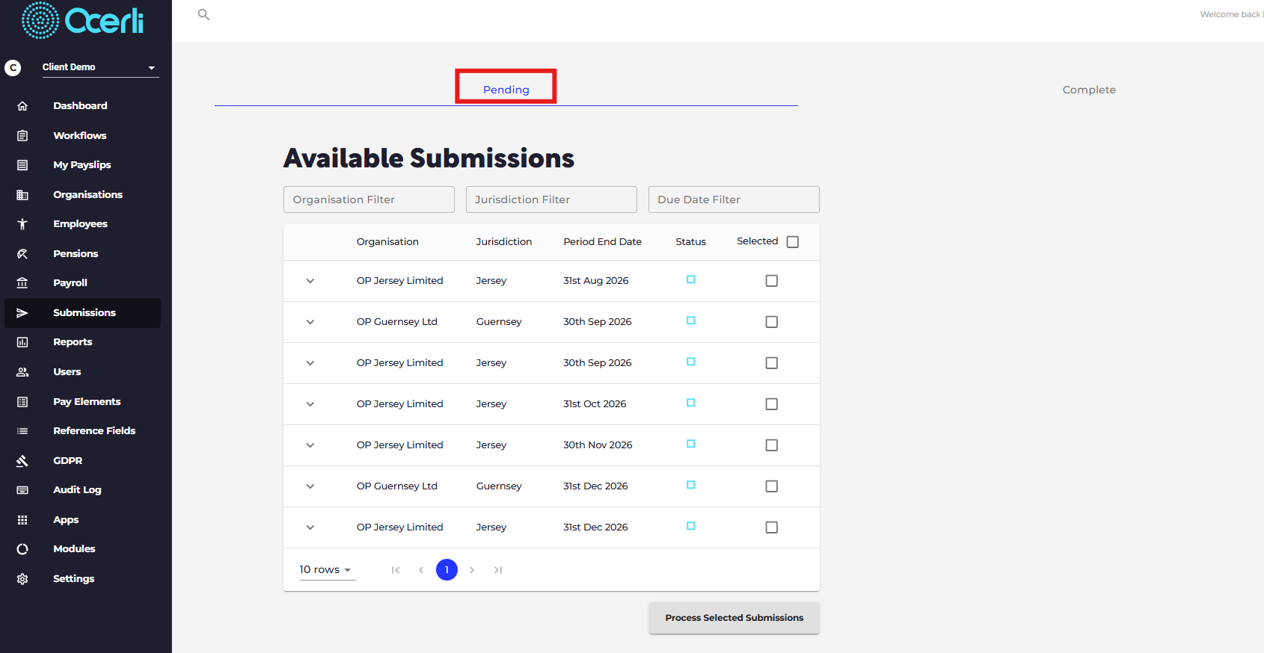The width and height of the screenshot is (1264, 653).
Task: Open the Client Demo account dropdown
Action: point(99,67)
